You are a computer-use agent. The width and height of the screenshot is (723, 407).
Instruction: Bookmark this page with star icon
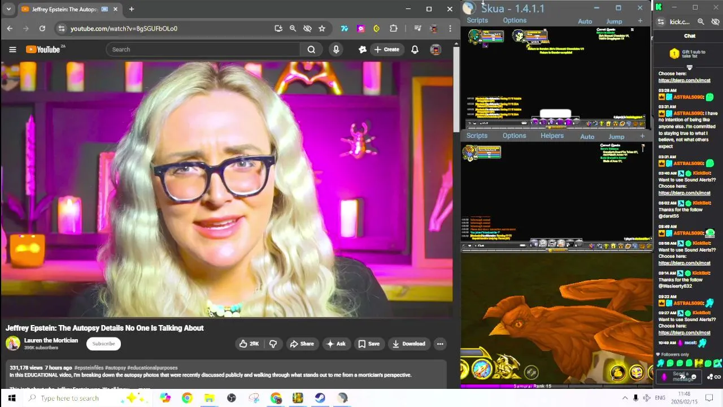tap(322, 28)
